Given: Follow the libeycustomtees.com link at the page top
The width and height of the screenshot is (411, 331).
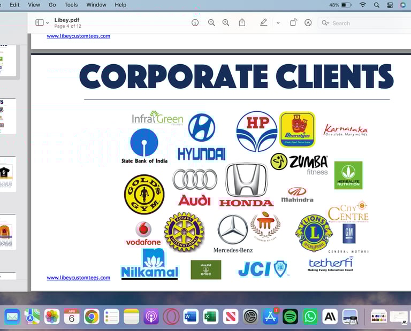Looking at the screenshot, I should coord(78,36).
